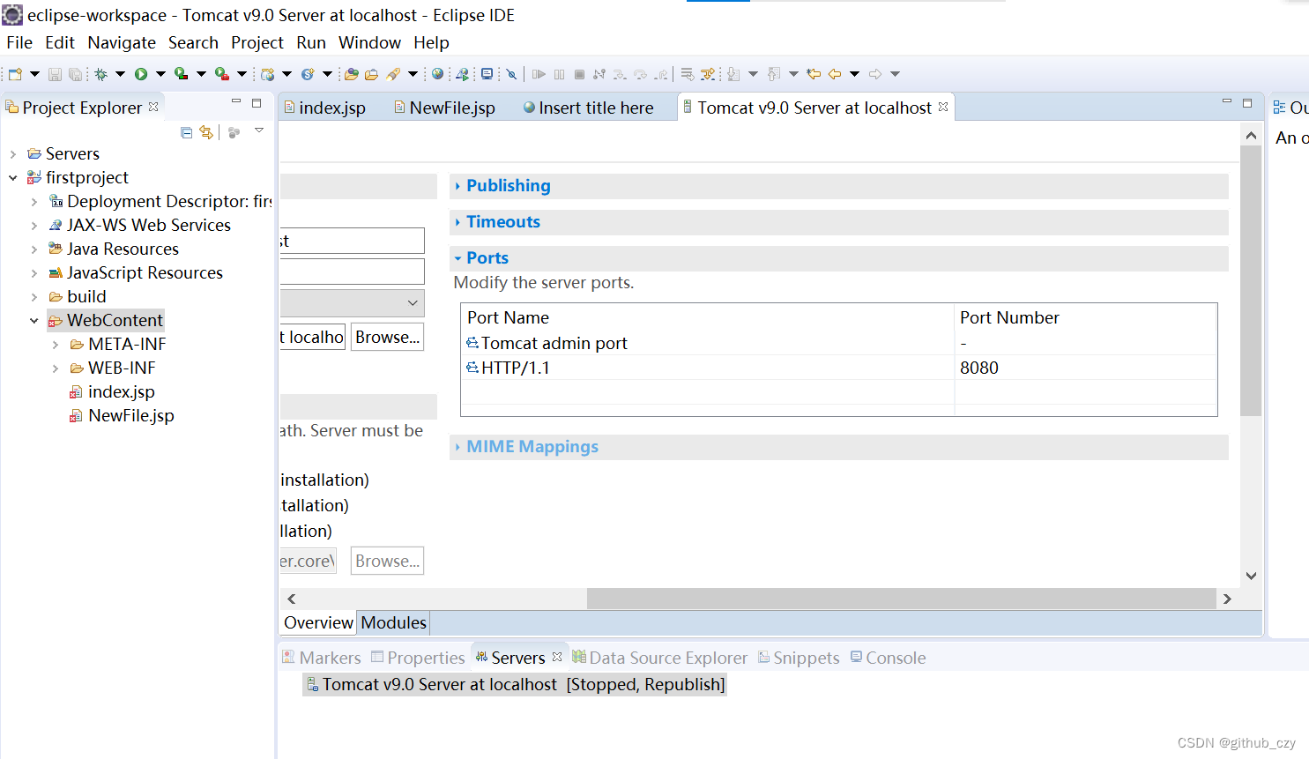This screenshot has height=759, width=1309.
Task: Click the Terminate (stop) toolbar icon
Action: pos(581,73)
